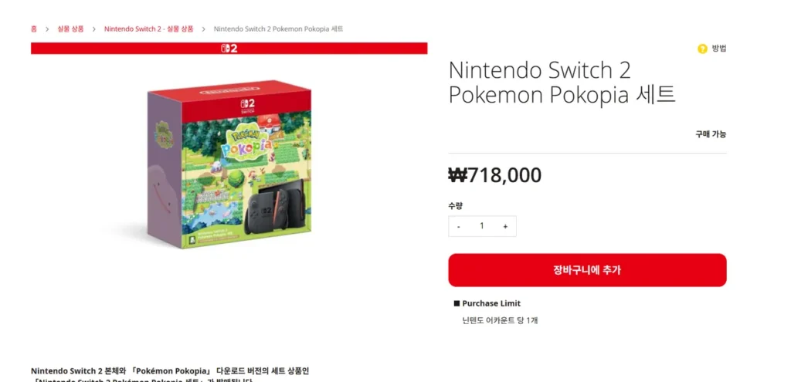Go to 실물 상품 breadcrumb
This screenshot has width=791, height=382.
(x=70, y=29)
